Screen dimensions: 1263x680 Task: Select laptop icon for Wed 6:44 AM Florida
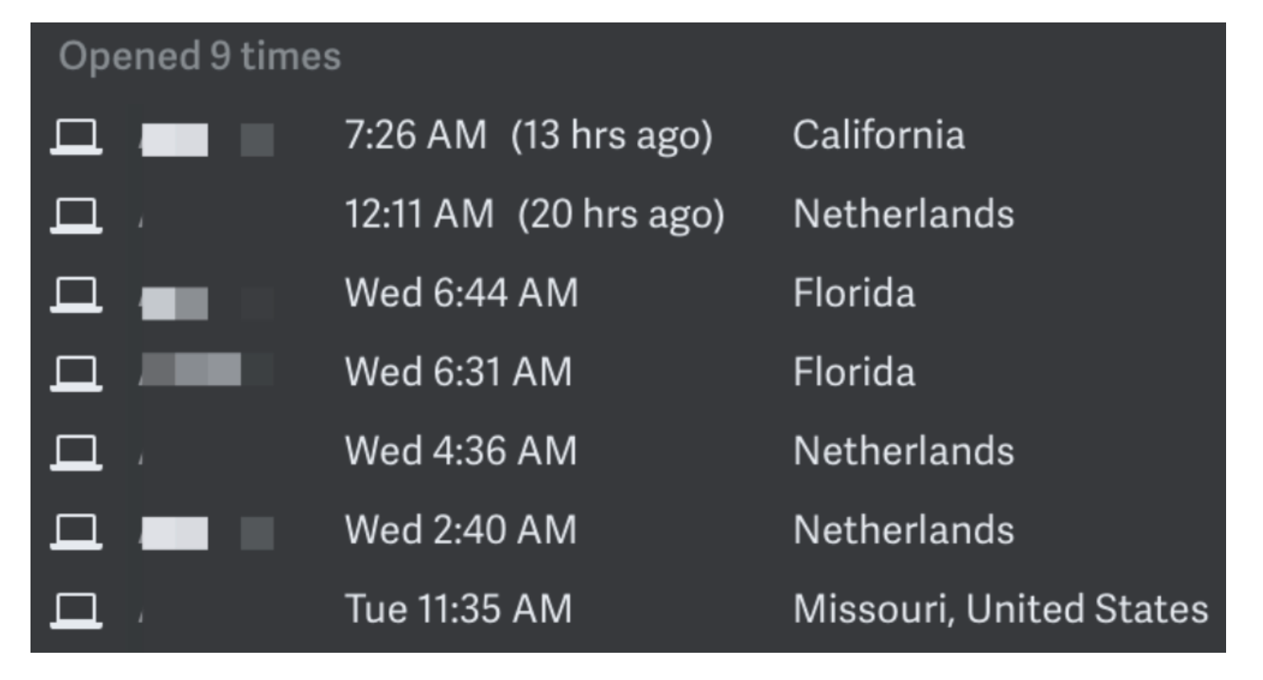(76, 294)
